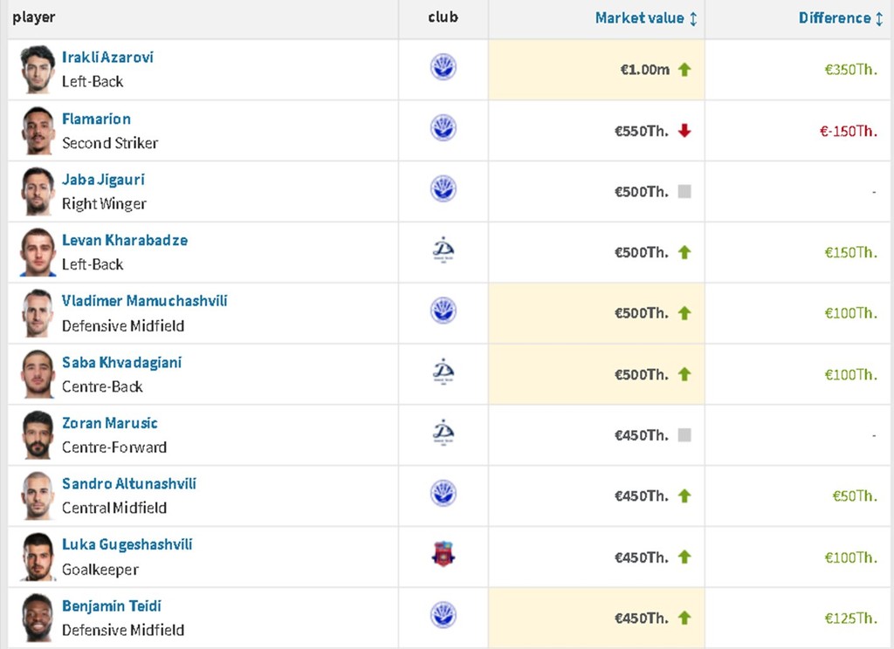This screenshot has width=894, height=649.
Task: Click Zoran Marusic's portrait photo
Action: (x=38, y=434)
